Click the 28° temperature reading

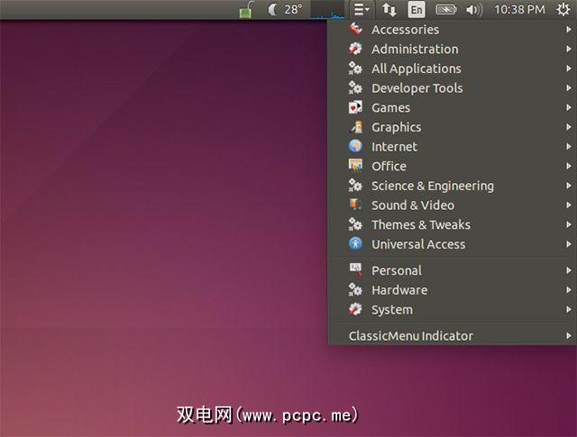pyautogui.click(x=293, y=10)
